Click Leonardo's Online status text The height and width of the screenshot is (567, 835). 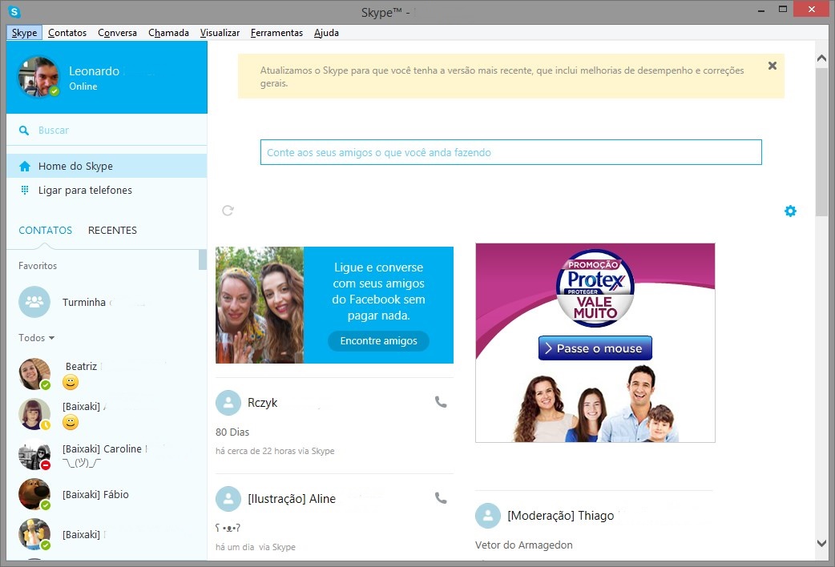click(83, 86)
